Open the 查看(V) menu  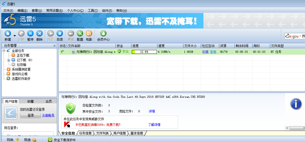(37, 10)
